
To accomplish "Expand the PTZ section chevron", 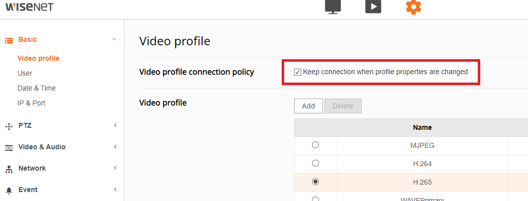I will [115, 125].
